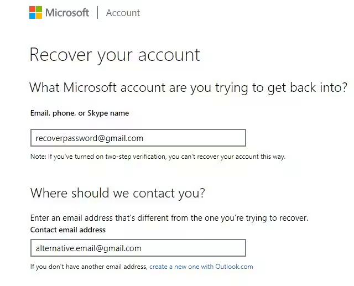The height and width of the screenshot is (286, 354).
Task: Click the vertical divider beside the Microsoft wordmark
Action: 98,13
